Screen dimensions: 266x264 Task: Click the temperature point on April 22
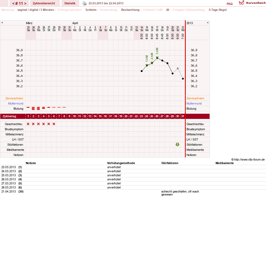183,79
